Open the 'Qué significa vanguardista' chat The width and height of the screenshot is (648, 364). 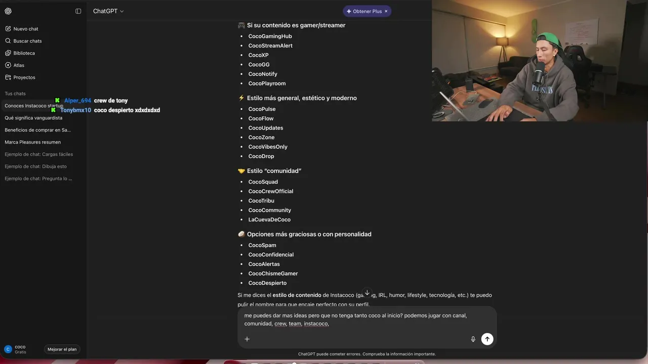click(33, 118)
